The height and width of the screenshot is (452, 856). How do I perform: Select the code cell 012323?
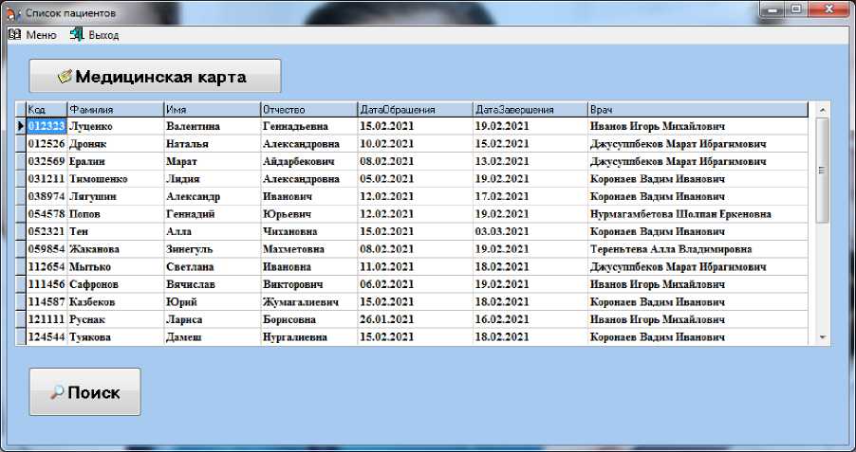click(x=47, y=126)
